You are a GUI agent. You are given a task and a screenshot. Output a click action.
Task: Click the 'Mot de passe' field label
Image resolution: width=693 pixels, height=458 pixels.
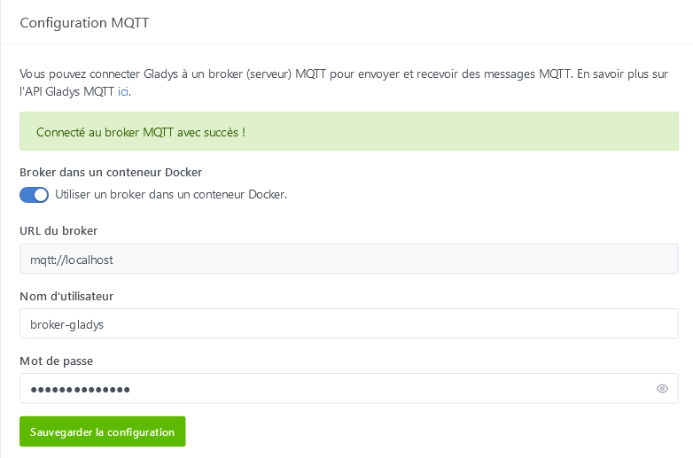[56, 361]
